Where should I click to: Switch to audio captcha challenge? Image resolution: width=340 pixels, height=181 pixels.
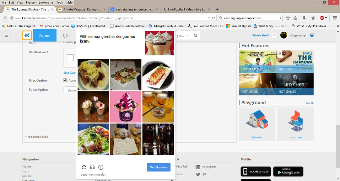pyautogui.click(x=92, y=167)
